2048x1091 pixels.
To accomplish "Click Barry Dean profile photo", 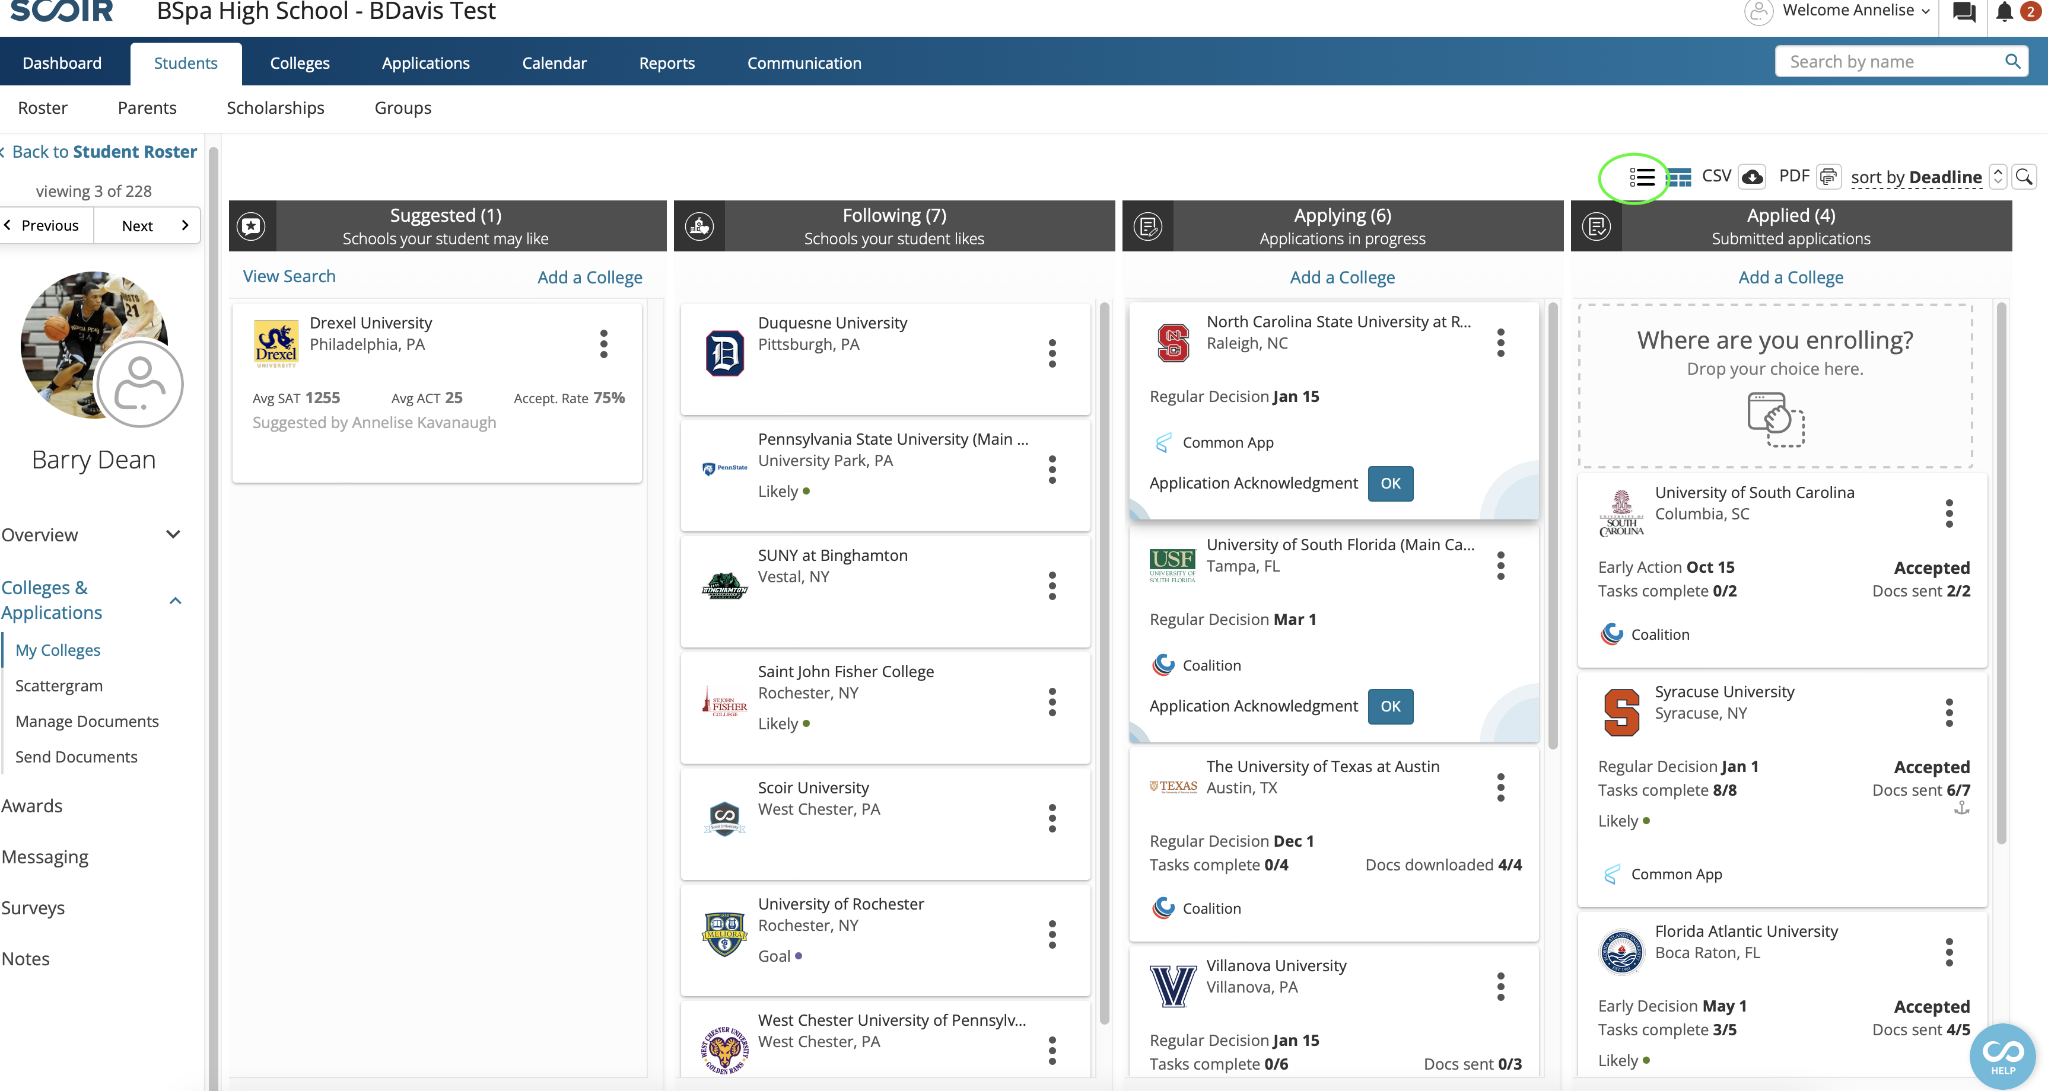I will 94,344.
